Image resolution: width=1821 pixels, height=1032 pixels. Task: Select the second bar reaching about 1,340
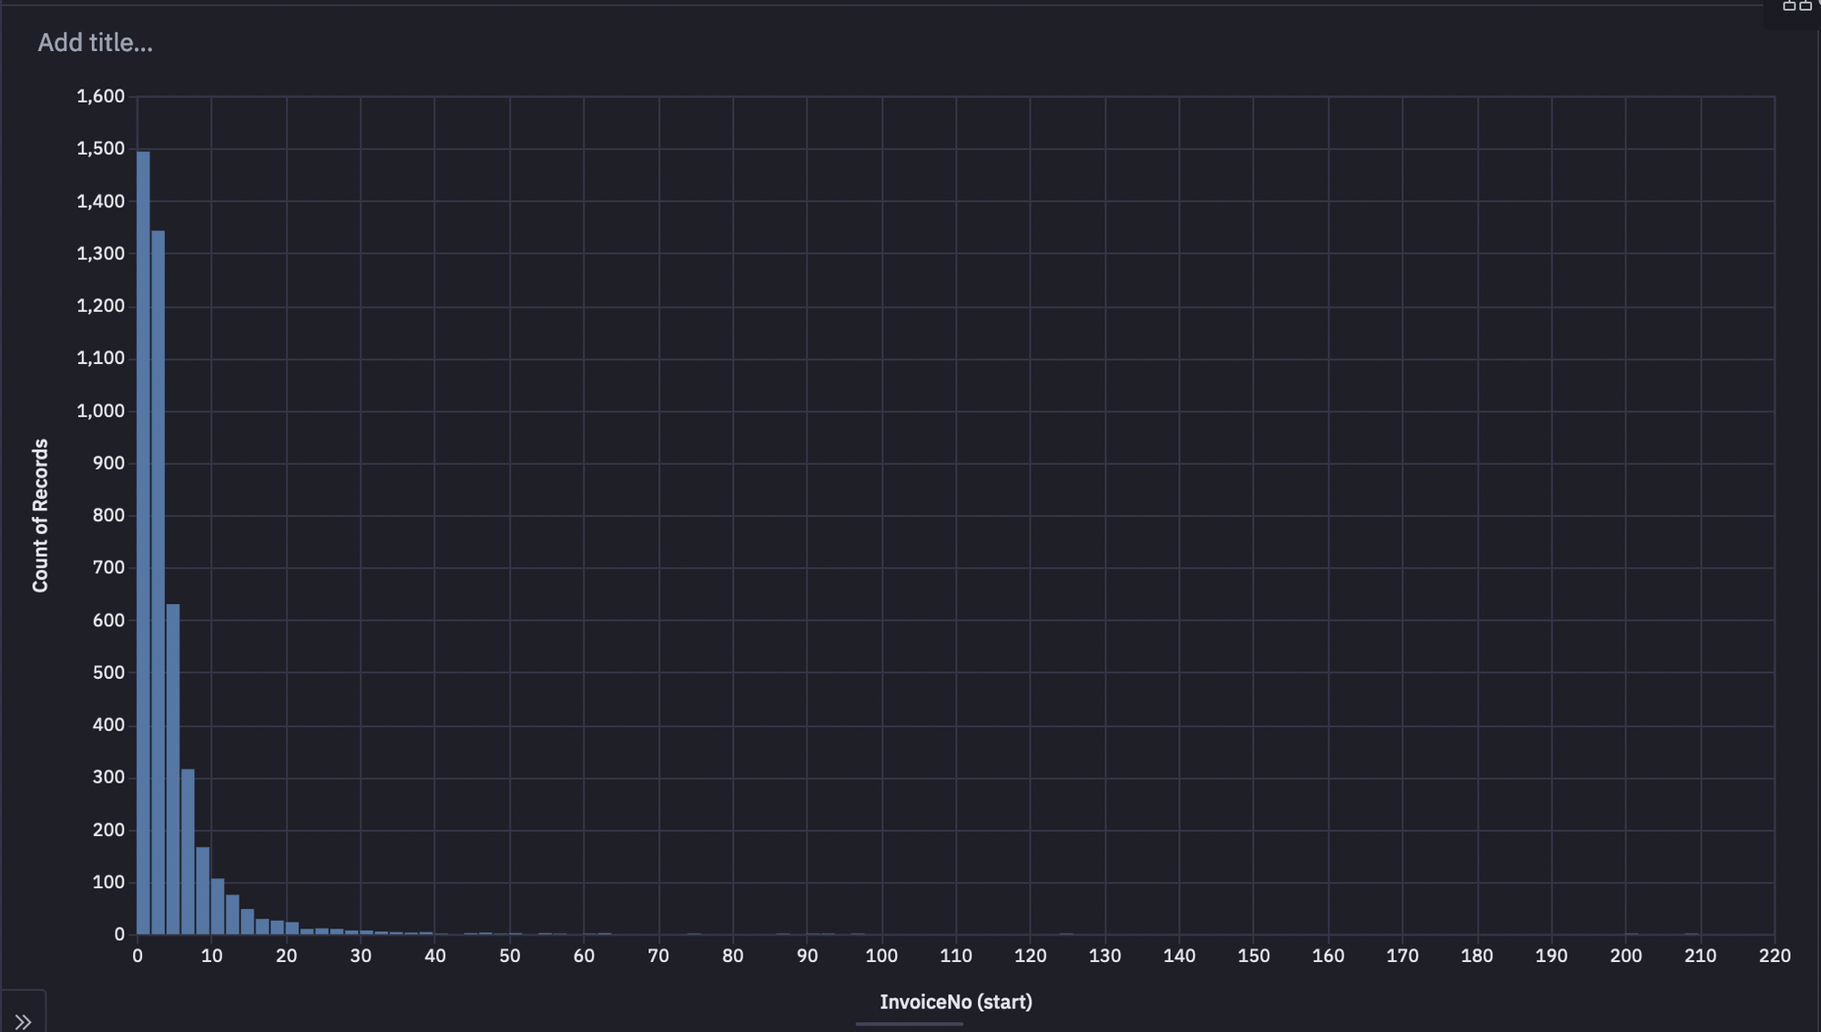pyautogui.click(x=158, y=582)
